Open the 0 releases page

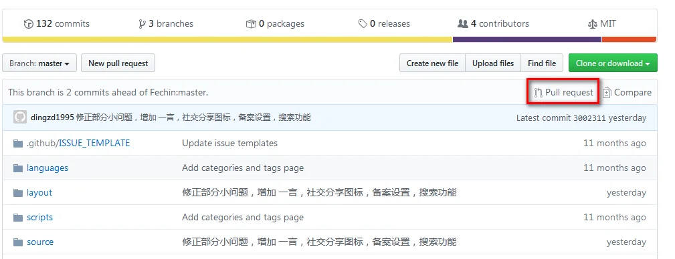384,23
